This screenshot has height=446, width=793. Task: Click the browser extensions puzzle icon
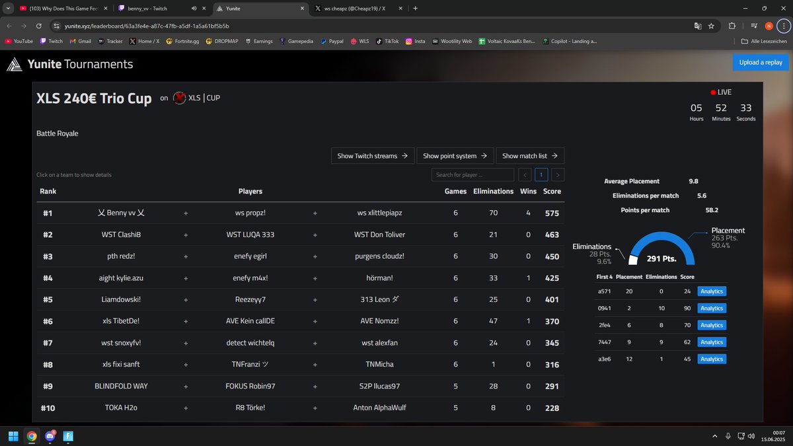pos(732,25)
